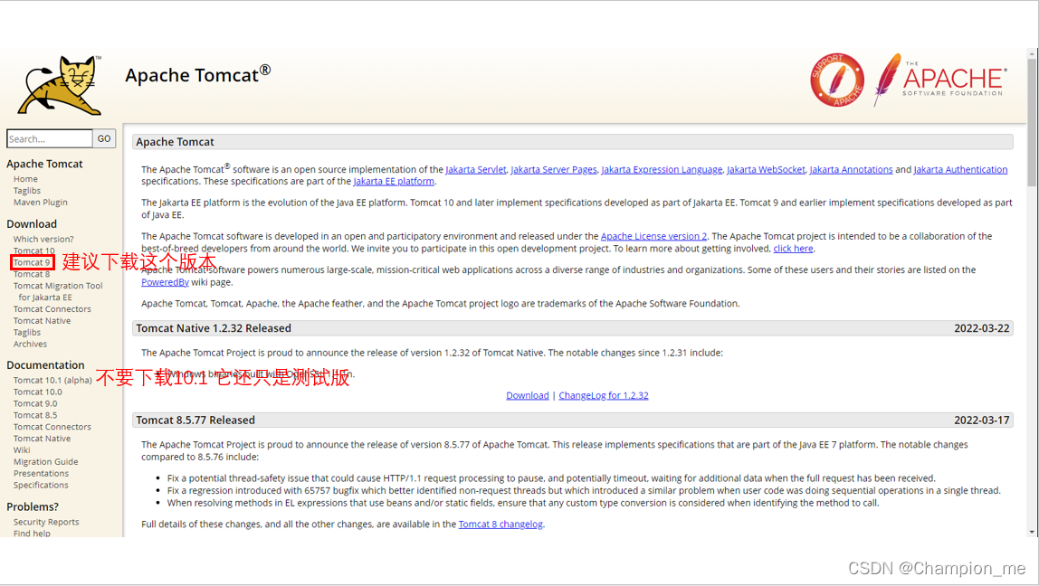This screenshot has width=1039, height=586.
Task: Open Tomcat 8 download link
Action: click(32, 274)
